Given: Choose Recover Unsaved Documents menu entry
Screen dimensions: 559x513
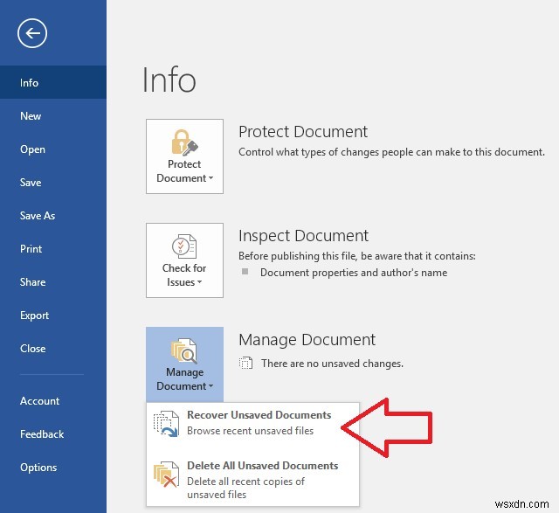Looking at the screenshot, I should (252, 424).
